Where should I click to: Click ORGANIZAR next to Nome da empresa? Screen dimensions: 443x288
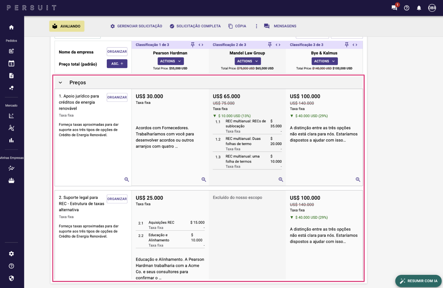pos(117,52)
